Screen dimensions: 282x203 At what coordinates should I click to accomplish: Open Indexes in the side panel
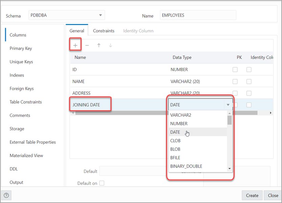pyautogui.click(x=17, y=75)
